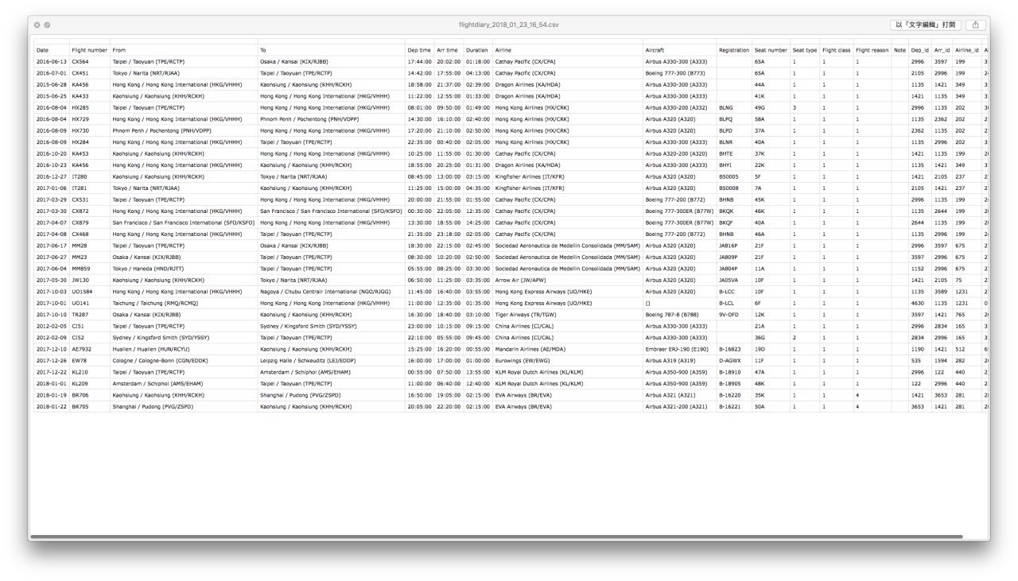Click the Dep time column header
1018x581 pixels.
(x=419, y=50)
